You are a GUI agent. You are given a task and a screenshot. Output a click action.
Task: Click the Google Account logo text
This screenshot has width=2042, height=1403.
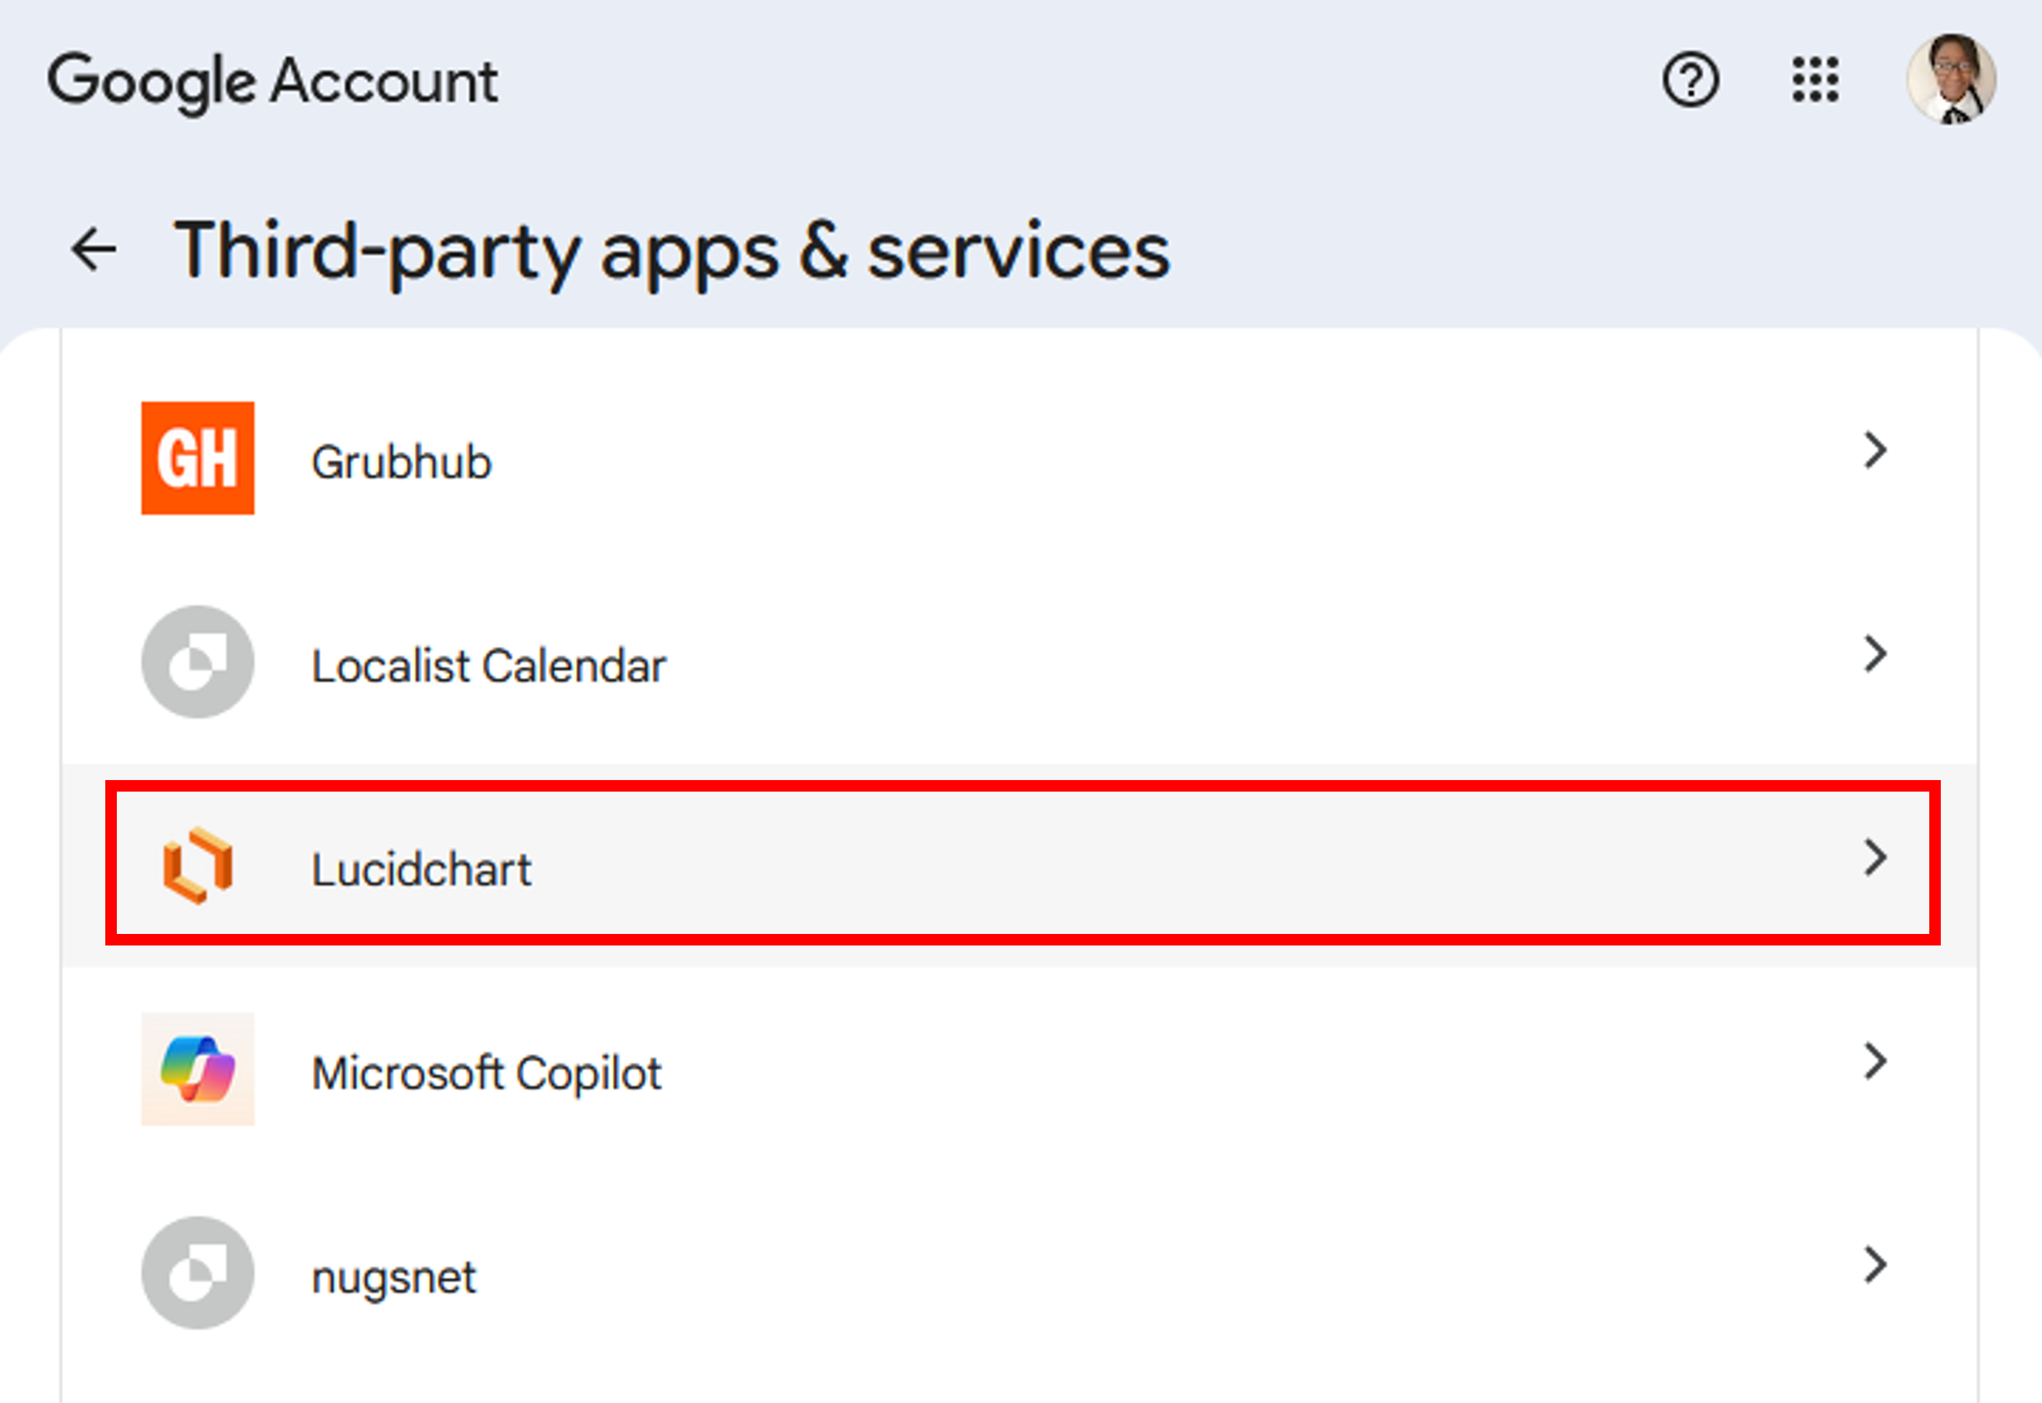coord(272,81)
